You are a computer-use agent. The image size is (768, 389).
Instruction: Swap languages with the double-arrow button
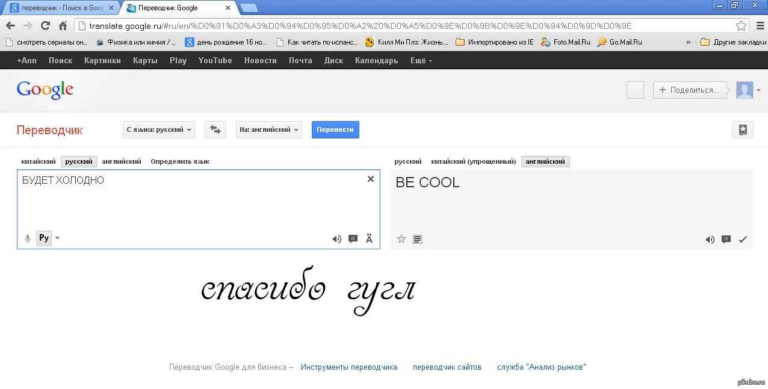pos(215,129)
